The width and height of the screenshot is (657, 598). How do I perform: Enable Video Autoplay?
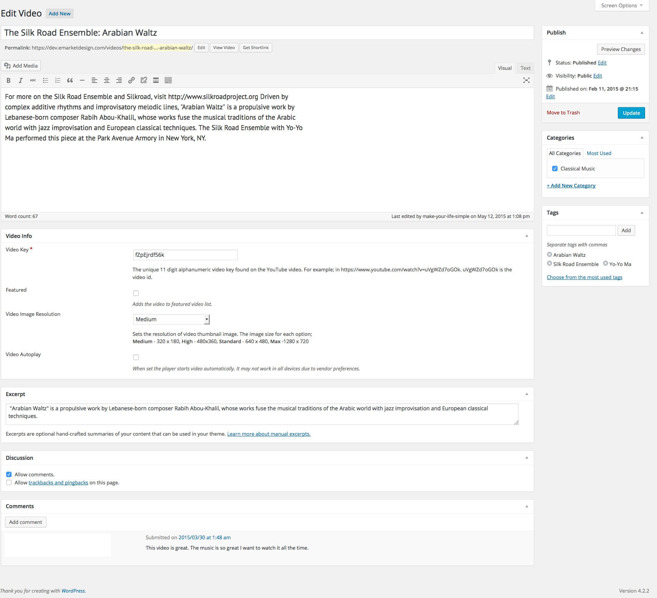136,357
